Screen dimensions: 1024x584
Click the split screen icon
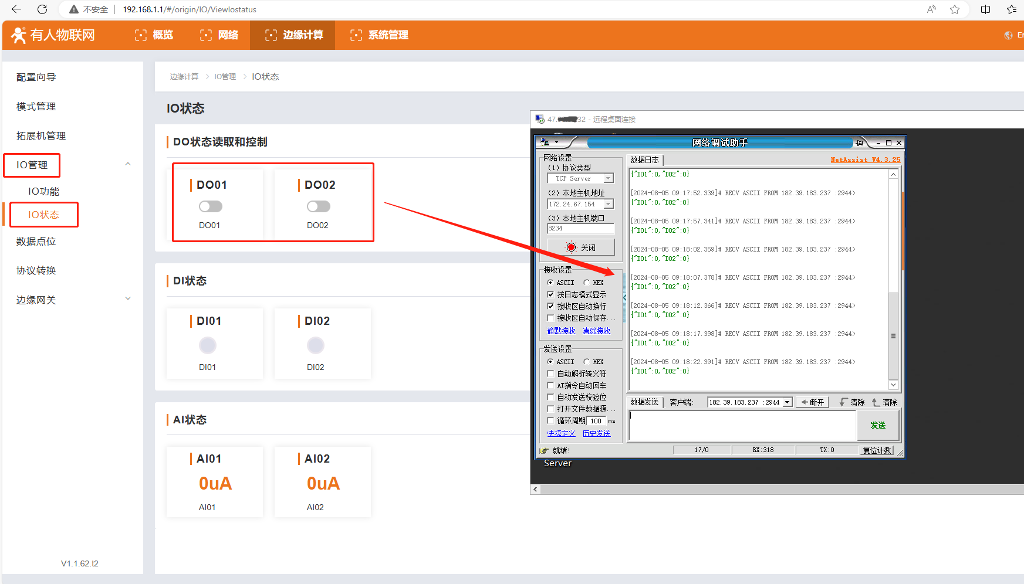[x=986, y=9]
